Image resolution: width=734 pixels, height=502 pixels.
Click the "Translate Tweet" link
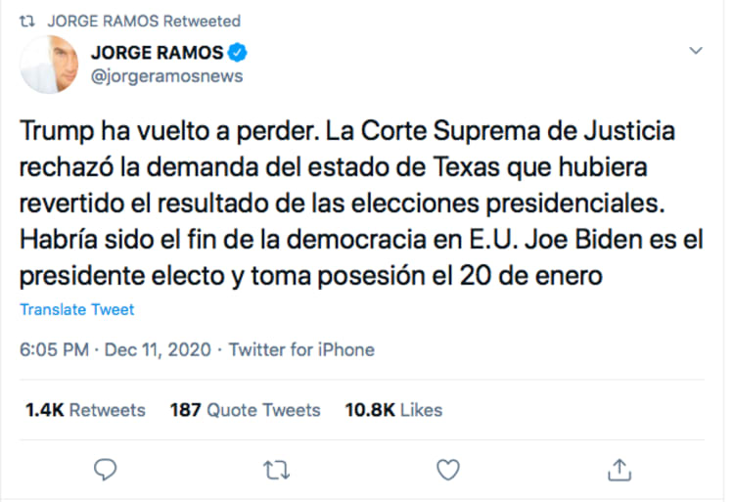[77, 309]
